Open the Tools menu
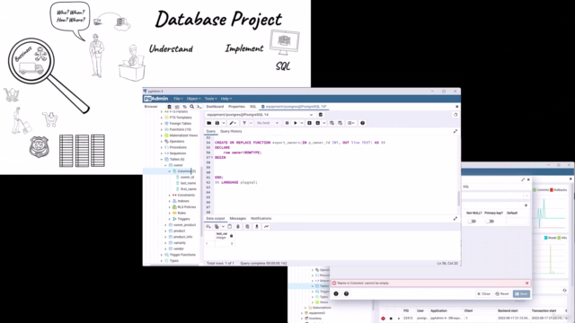Viewport: 575px width, 323px height. (210, 99)
